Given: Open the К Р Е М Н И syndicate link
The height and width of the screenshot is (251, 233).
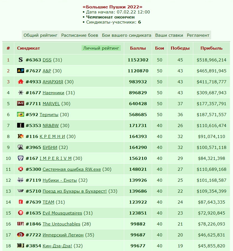Looking at the screenshot, I should coord(52,136).
